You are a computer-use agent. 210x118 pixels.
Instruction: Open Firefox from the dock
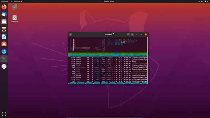click(x=4, y=7)
